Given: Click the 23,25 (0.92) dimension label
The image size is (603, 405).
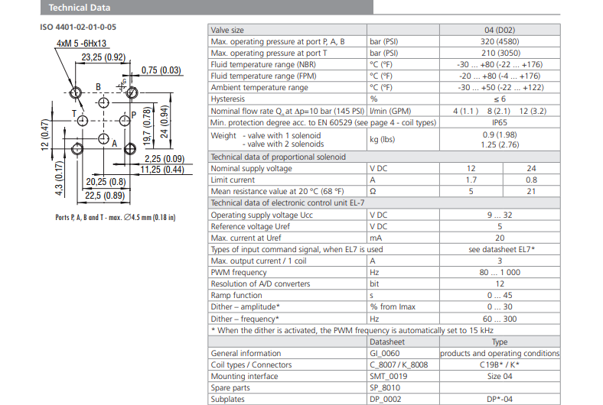Looking at the screenshot, I should (104, 57).
